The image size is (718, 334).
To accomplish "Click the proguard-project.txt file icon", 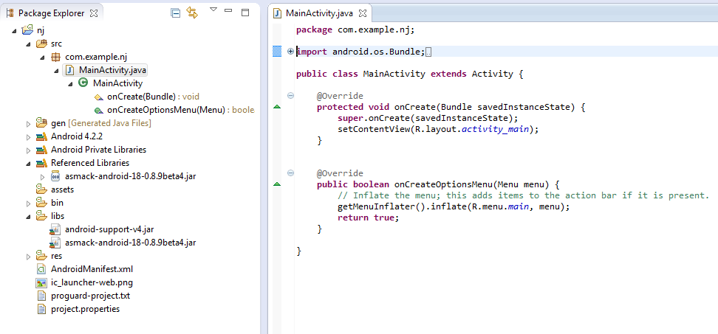I will (x=41, y=296).
